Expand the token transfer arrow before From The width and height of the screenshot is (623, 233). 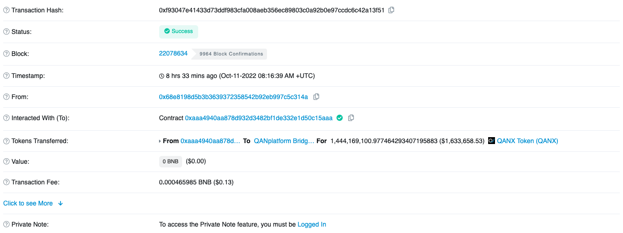(160, 141)
